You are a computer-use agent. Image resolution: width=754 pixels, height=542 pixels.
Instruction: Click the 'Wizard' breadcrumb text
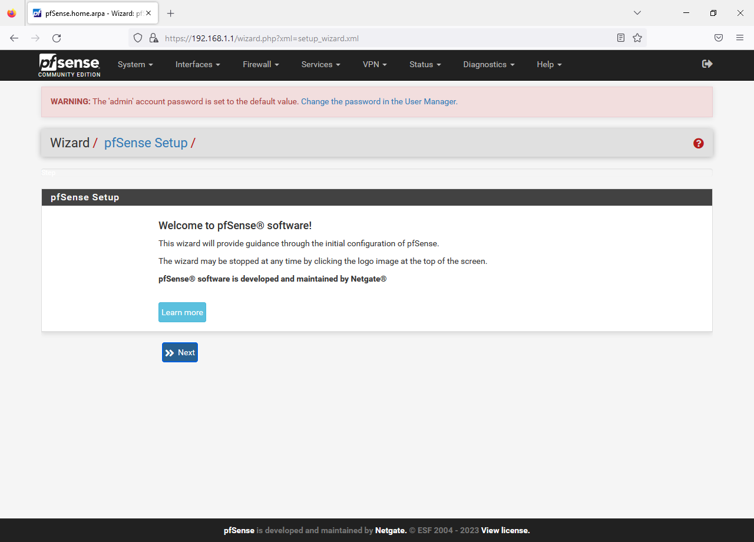click(70, 143)
